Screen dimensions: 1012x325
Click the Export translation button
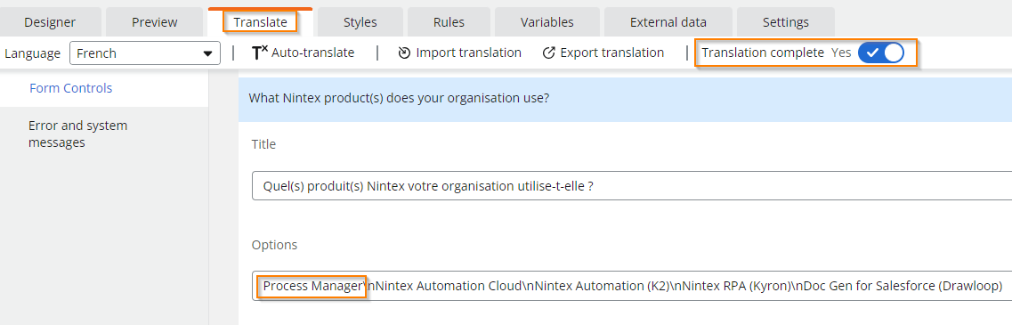603,53
